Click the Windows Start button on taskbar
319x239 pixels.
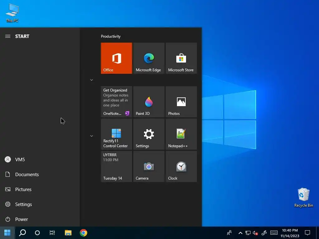[7, 233]
